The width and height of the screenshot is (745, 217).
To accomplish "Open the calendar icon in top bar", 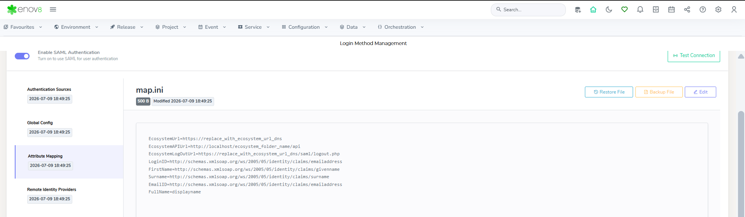I will point(671,10).
